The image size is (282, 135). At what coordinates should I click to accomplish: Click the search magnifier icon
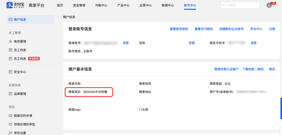coord(224,5)
